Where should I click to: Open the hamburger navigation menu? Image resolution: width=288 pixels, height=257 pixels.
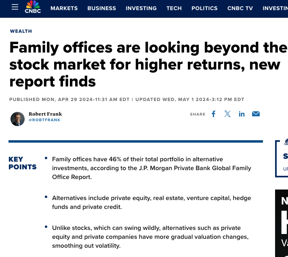coord(15,7)
